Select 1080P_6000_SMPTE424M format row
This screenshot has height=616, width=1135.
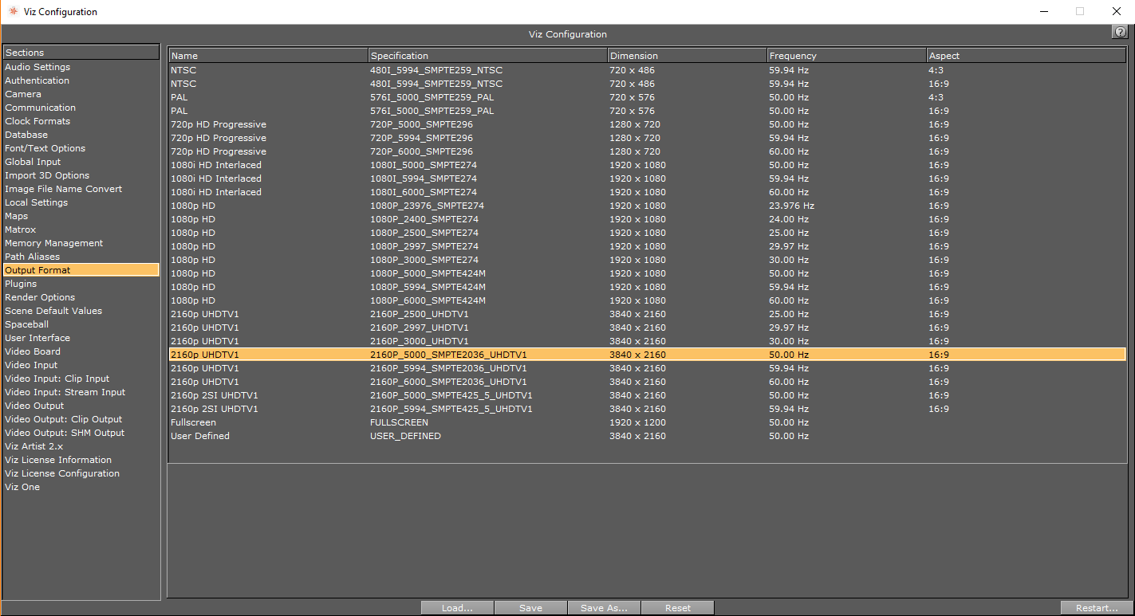point(647,300)
